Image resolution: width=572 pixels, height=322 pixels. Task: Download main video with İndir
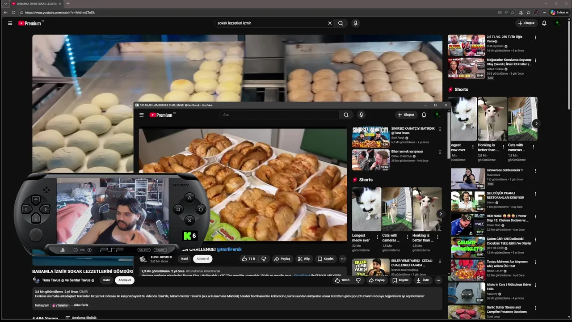point(423,280)
